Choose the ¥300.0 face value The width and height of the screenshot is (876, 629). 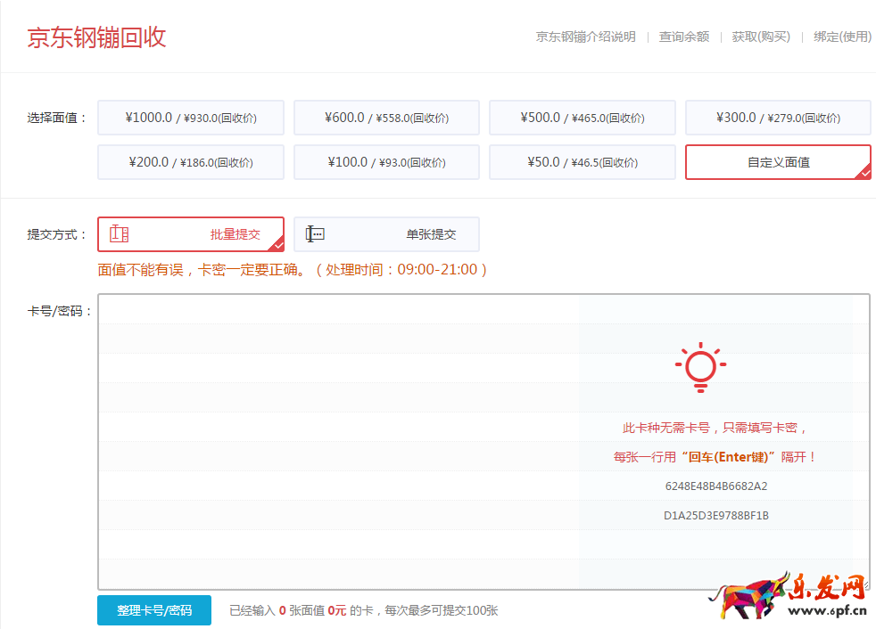(x=777, y=118)
